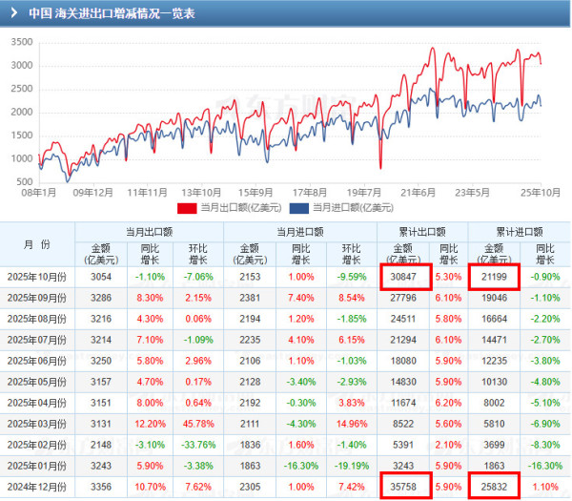
Task: Click the blue 当月进口额 legend swatch
Action: (301, 208)
